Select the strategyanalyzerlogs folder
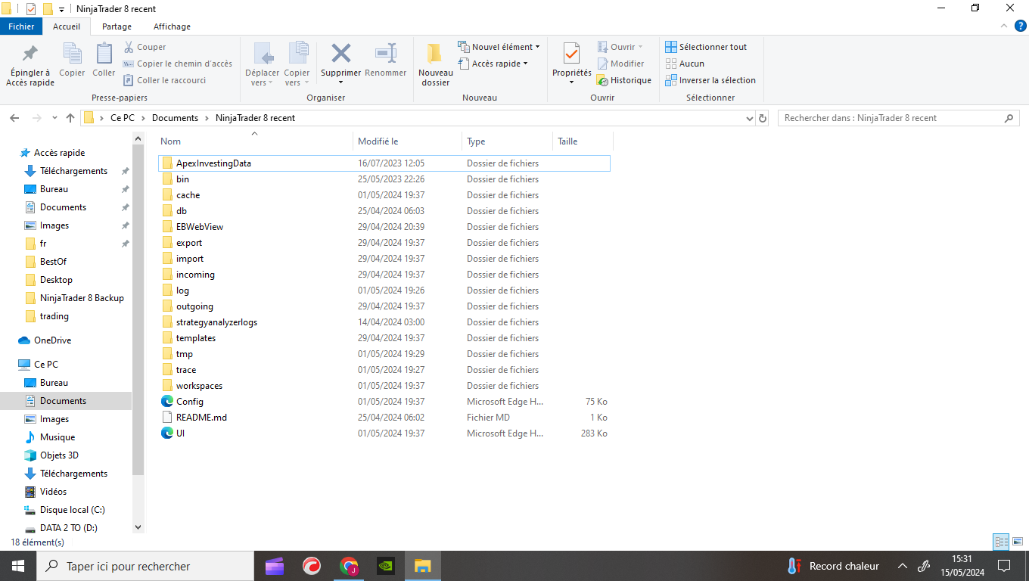Viewport: 1029px width, 581px height. tap(384, 322)
